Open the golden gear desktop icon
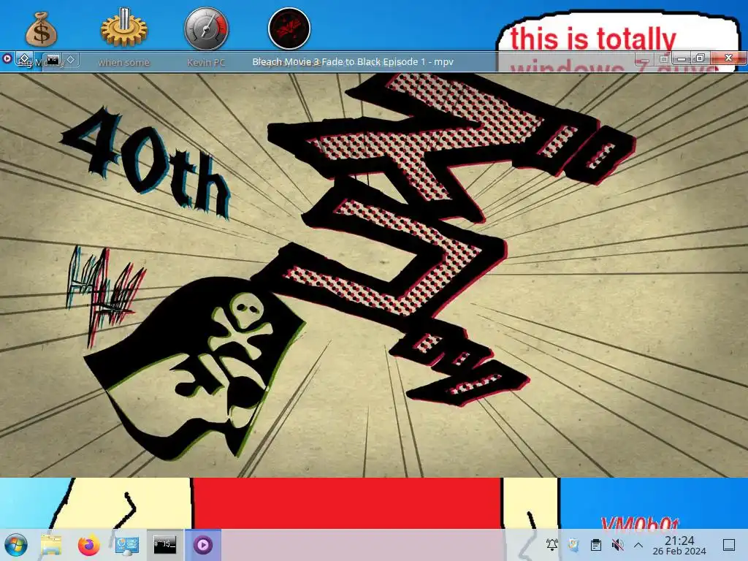The height and width of the screenshot is (561, 748). 123,28
